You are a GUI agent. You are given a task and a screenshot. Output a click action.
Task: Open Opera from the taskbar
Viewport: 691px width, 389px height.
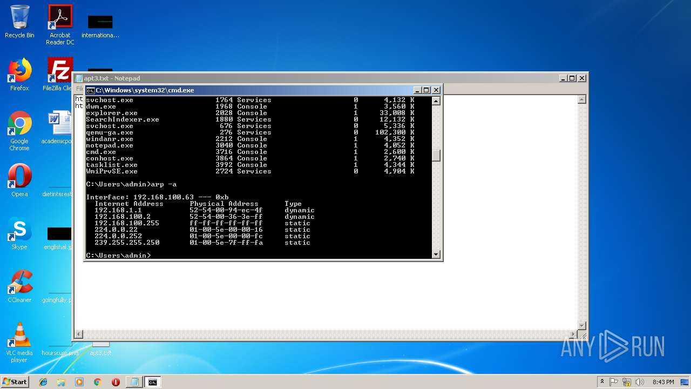coord(116,382)
